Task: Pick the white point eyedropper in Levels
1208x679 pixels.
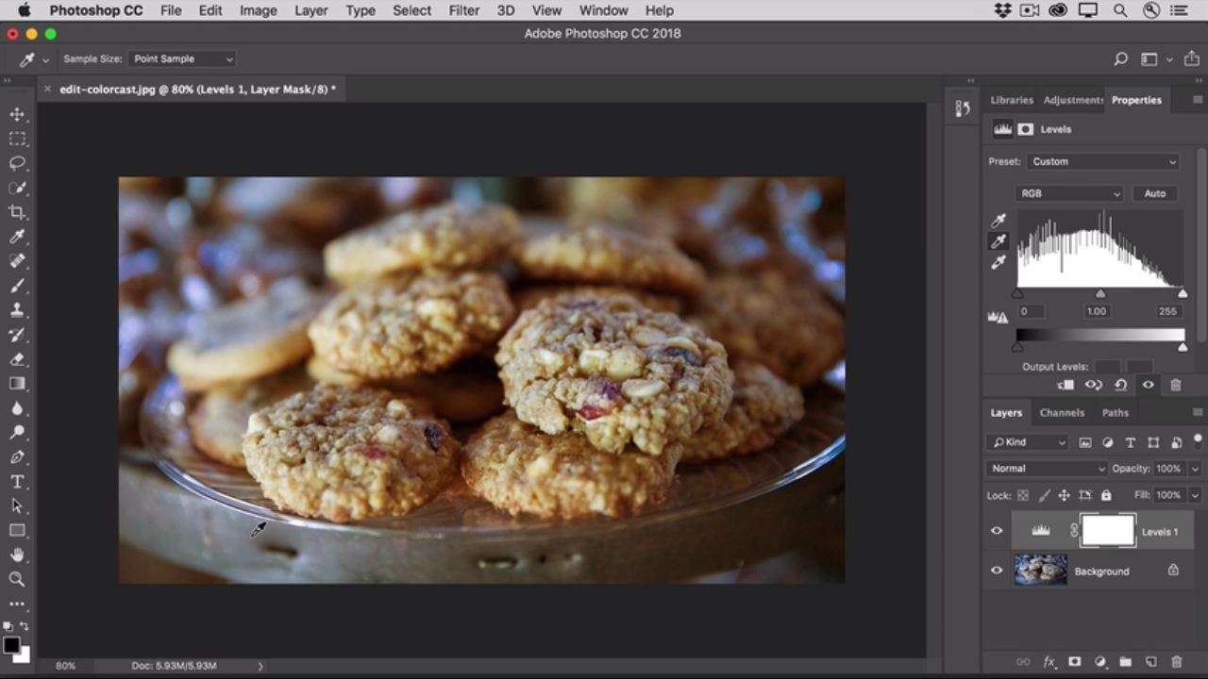Action: pyautogui.click(x=998, y=263)
